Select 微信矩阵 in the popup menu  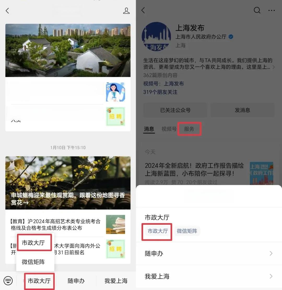point(33,262)
